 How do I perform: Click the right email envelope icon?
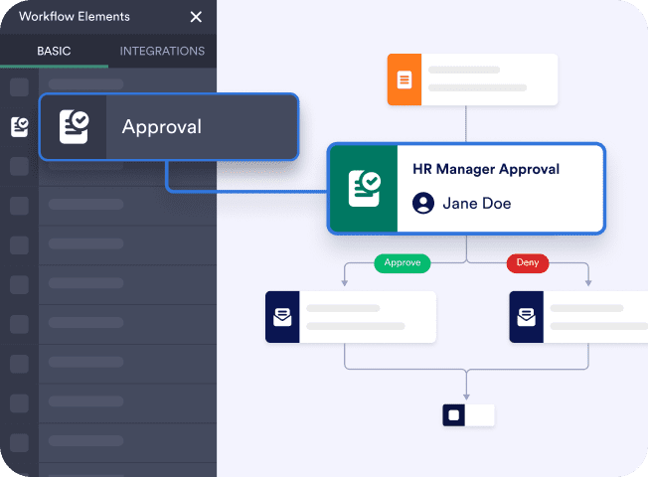coord(527,317)
